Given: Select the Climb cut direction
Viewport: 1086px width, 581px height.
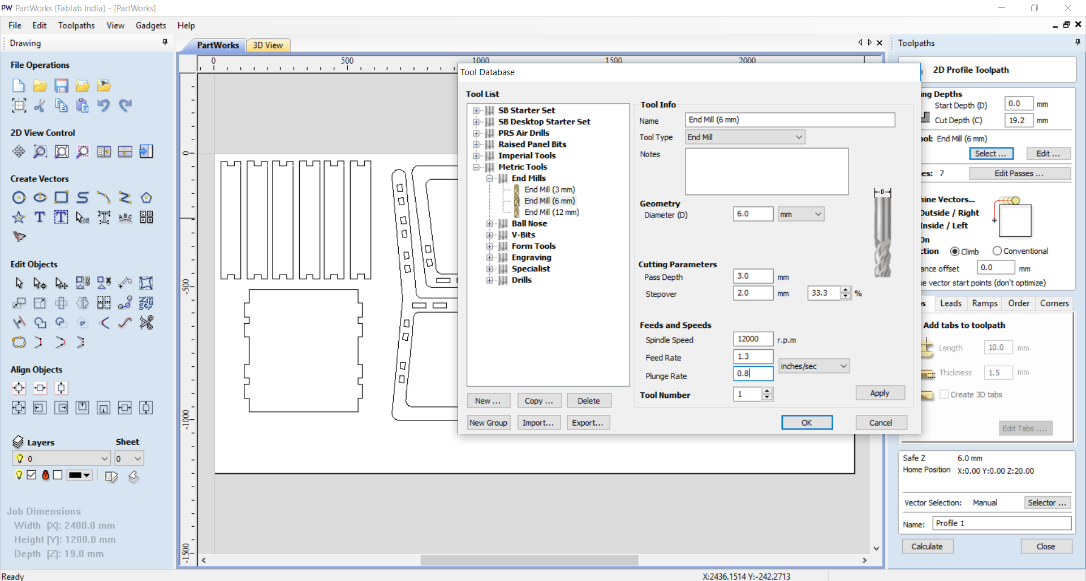Looking at the screenshot, I should click(955, 252).
